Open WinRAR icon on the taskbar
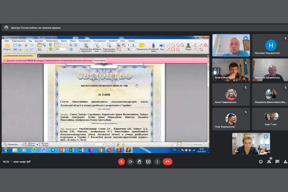 pos(119,150)
